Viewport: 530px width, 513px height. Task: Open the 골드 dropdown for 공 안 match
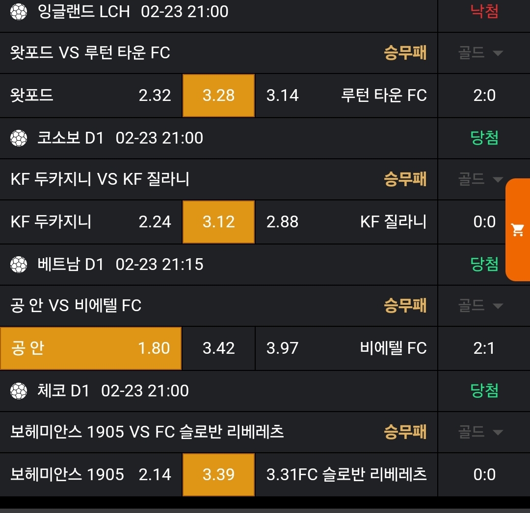point(481,306)
